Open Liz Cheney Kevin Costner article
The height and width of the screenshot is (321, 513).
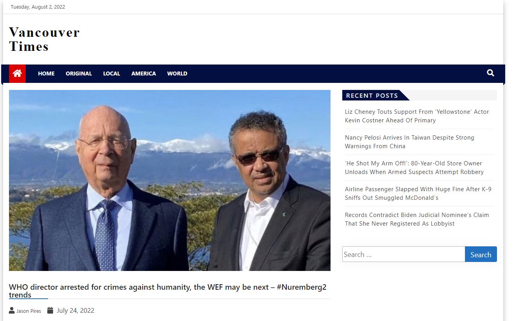click(417, 116)
